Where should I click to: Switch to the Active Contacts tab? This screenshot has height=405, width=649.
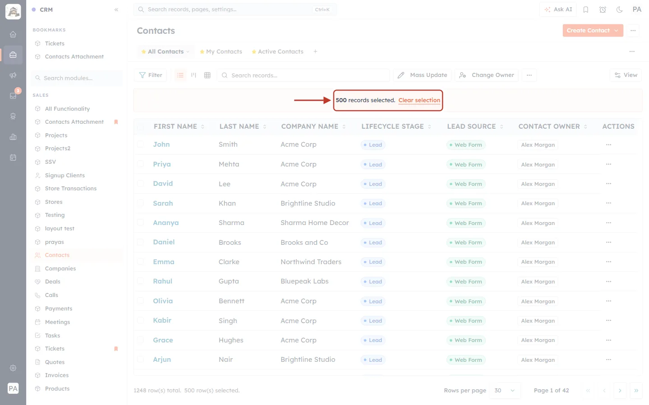[x=278, y=52]
